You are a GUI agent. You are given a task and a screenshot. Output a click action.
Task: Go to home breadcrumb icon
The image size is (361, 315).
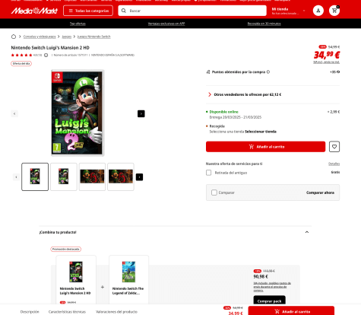tap(14, 37)
